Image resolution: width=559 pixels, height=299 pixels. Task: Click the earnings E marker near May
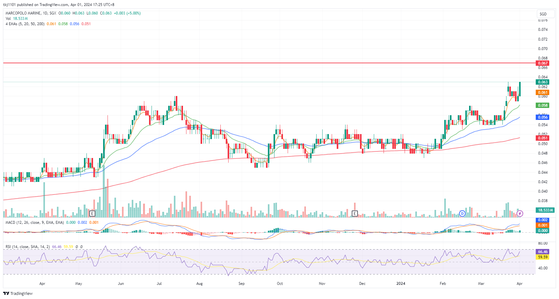pyautogui.click(x=92, y=213)
